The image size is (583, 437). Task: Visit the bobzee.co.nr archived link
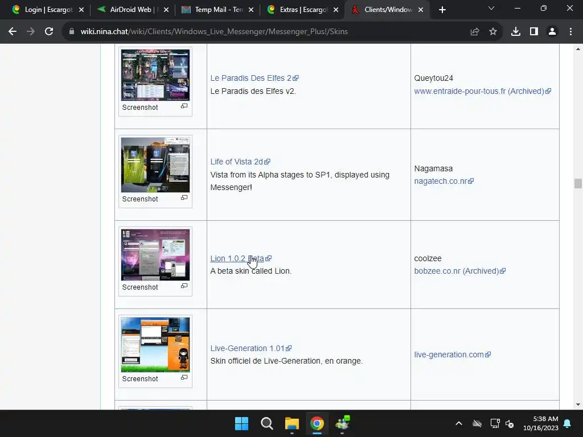coord(459,271)
